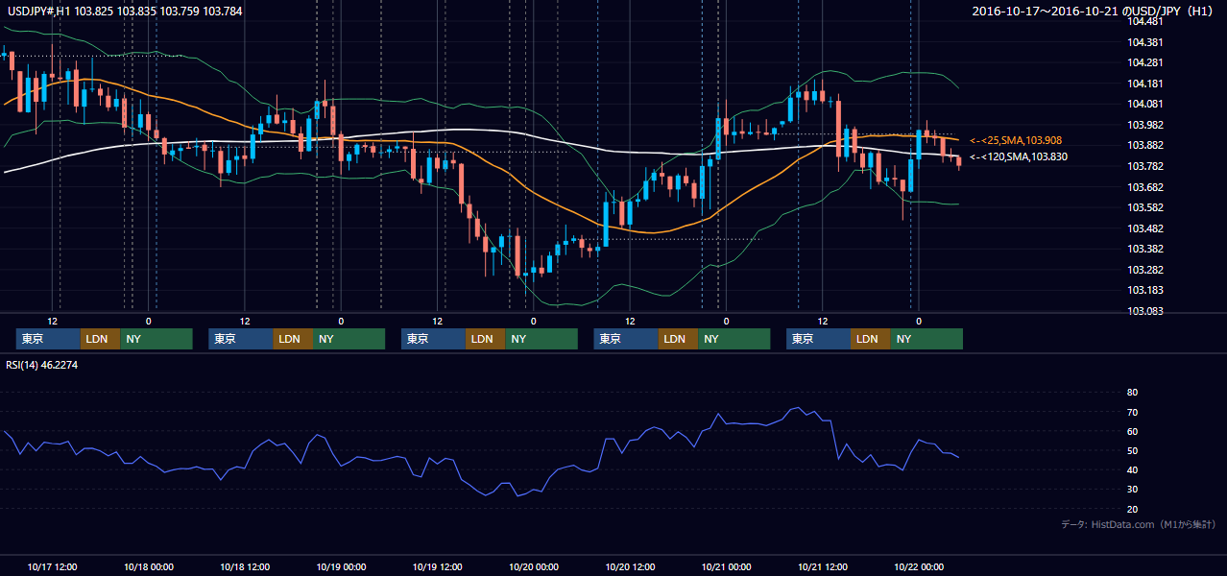
Task: Click the 104.281 price axis label
Action: pyautogui.click(x=1144, y=63)
